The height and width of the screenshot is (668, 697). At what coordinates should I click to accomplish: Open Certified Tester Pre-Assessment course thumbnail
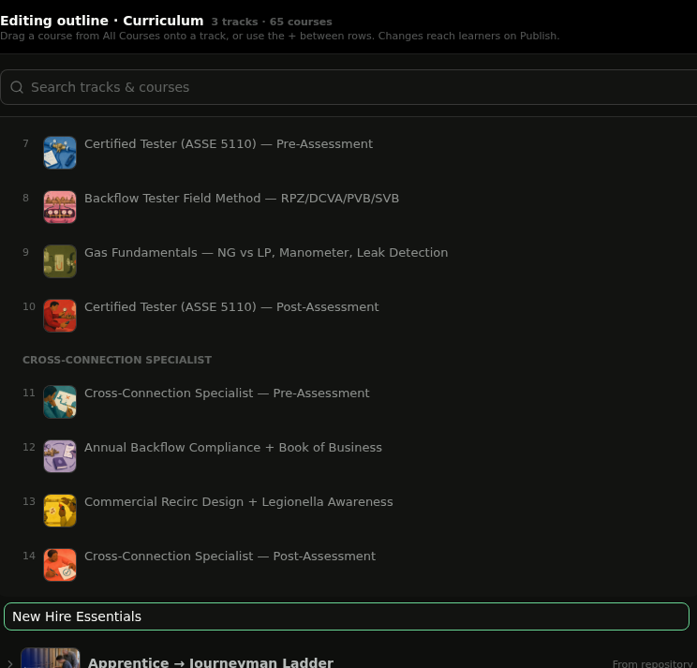60,153
